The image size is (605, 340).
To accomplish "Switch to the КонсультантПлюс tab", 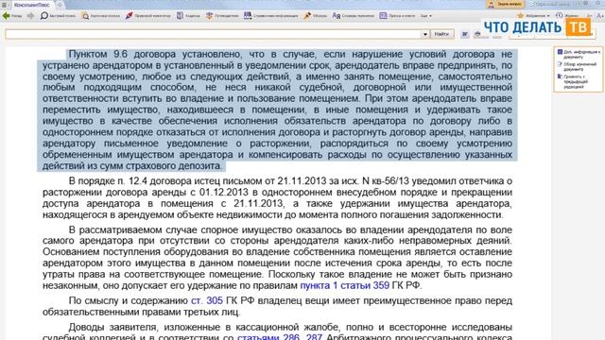I will (x=31, y=5).
